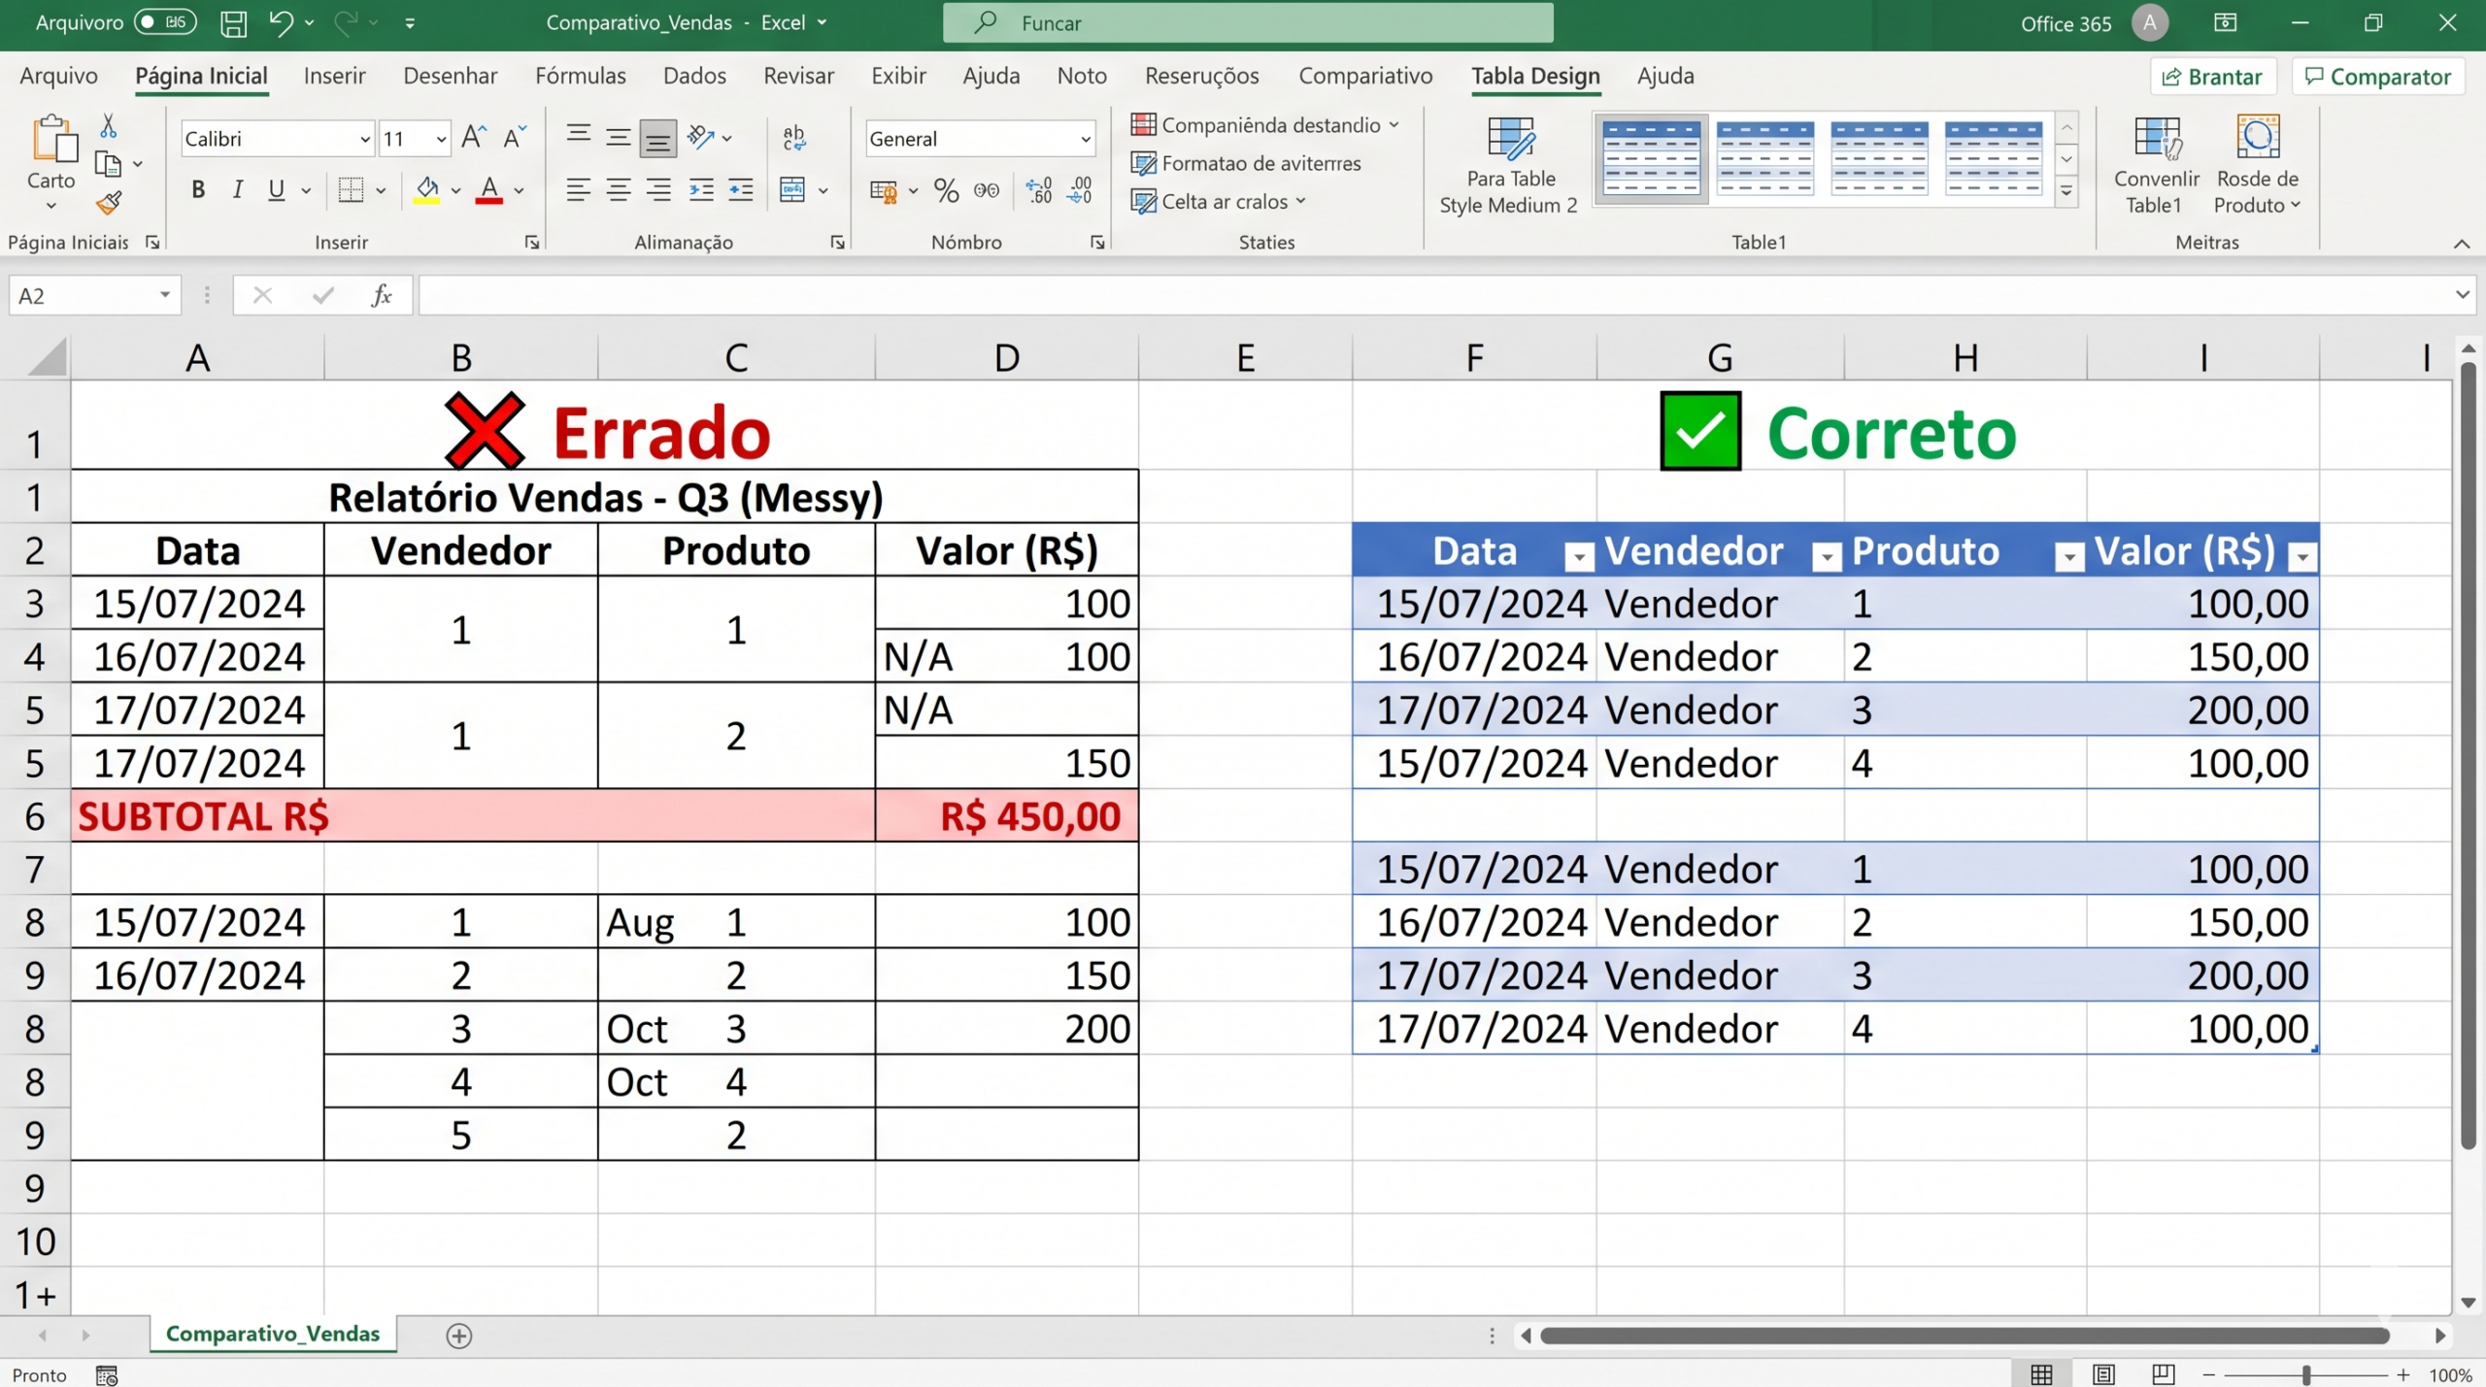The width and height of the screenshot is (2486, 1387).
Task: Click the Format Painter brush icon
Action: coord(109,202)
